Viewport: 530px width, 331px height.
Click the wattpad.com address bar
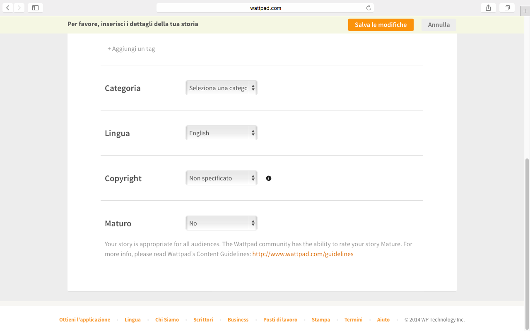coord(265,8)
